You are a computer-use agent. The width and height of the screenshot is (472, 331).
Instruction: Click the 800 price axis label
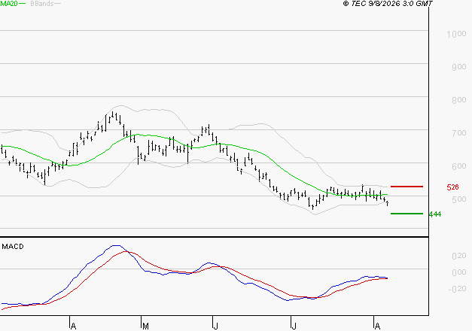pyautogui.click(x=458, y=100)
